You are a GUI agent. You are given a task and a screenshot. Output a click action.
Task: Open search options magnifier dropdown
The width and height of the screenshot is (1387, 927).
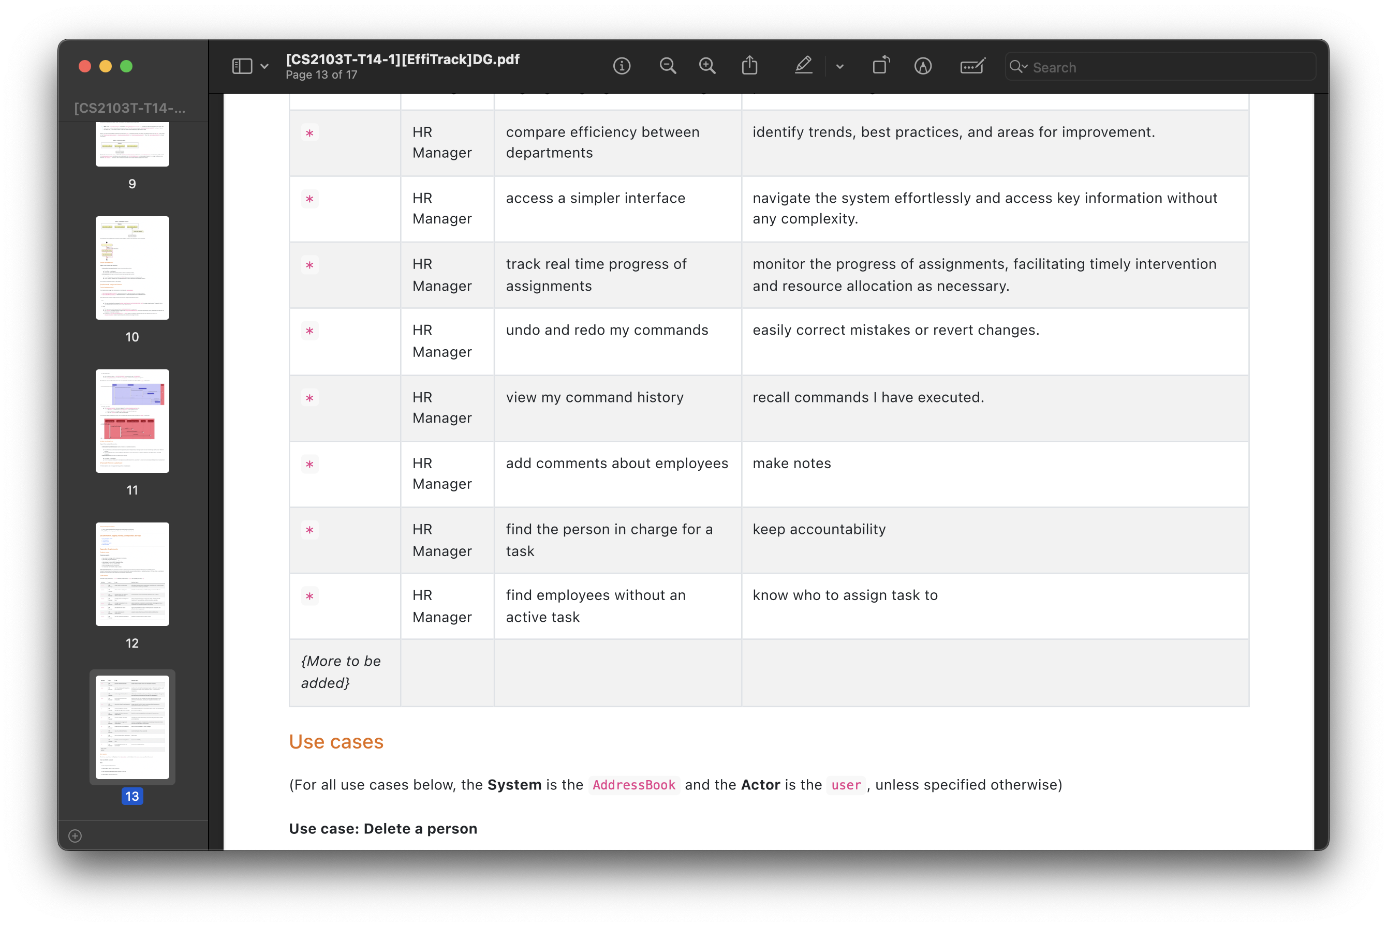coord(1019,66)
